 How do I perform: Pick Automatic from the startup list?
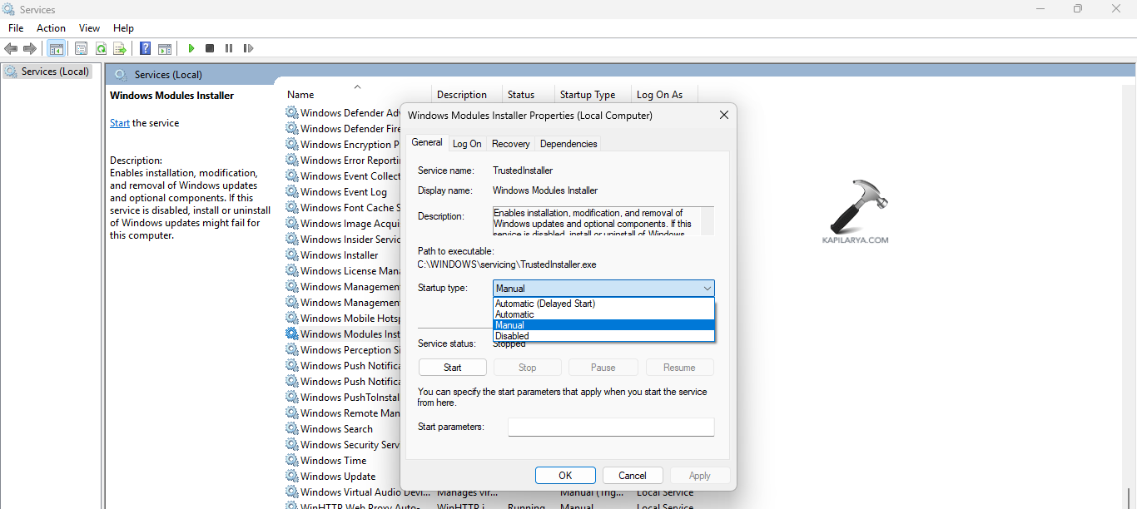click(x=514, y=314)
